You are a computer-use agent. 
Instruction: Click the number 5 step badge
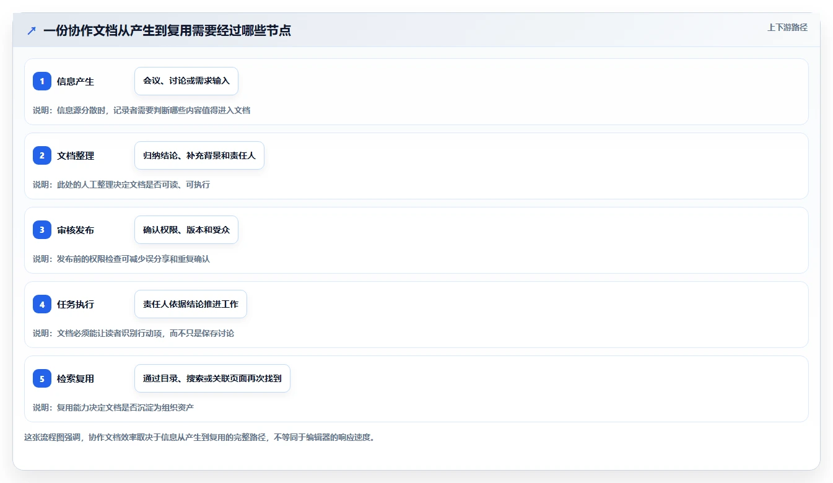click(42, 378)
